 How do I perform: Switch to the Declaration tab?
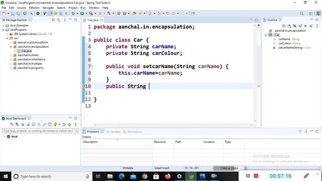coord(132,132)
